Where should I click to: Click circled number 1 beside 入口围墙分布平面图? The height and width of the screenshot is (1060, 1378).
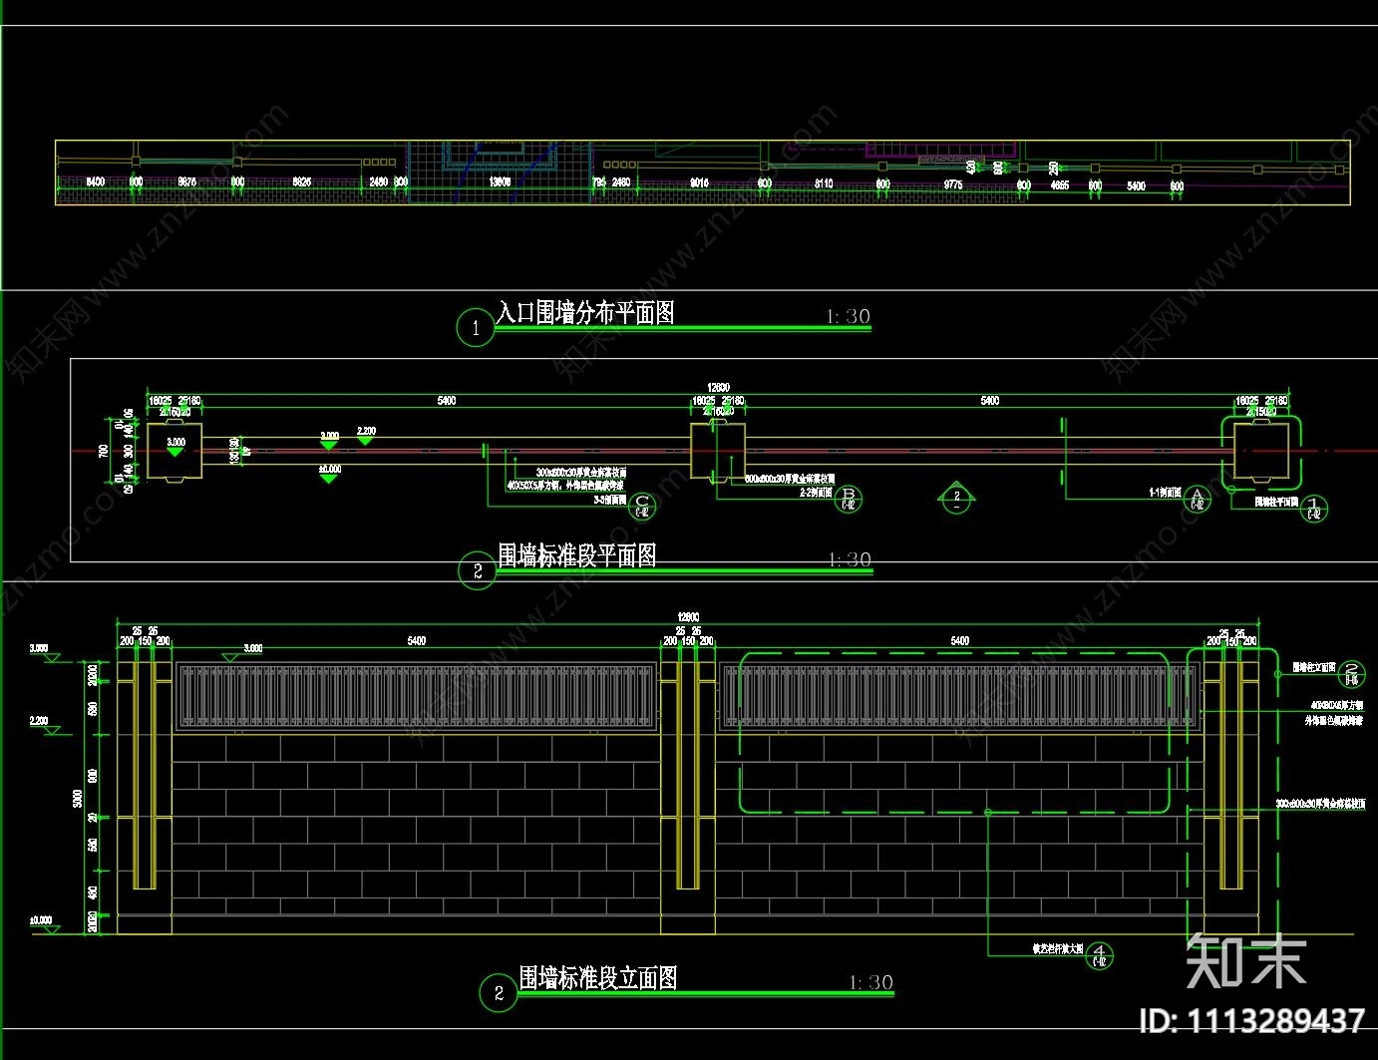coord(476,327)
